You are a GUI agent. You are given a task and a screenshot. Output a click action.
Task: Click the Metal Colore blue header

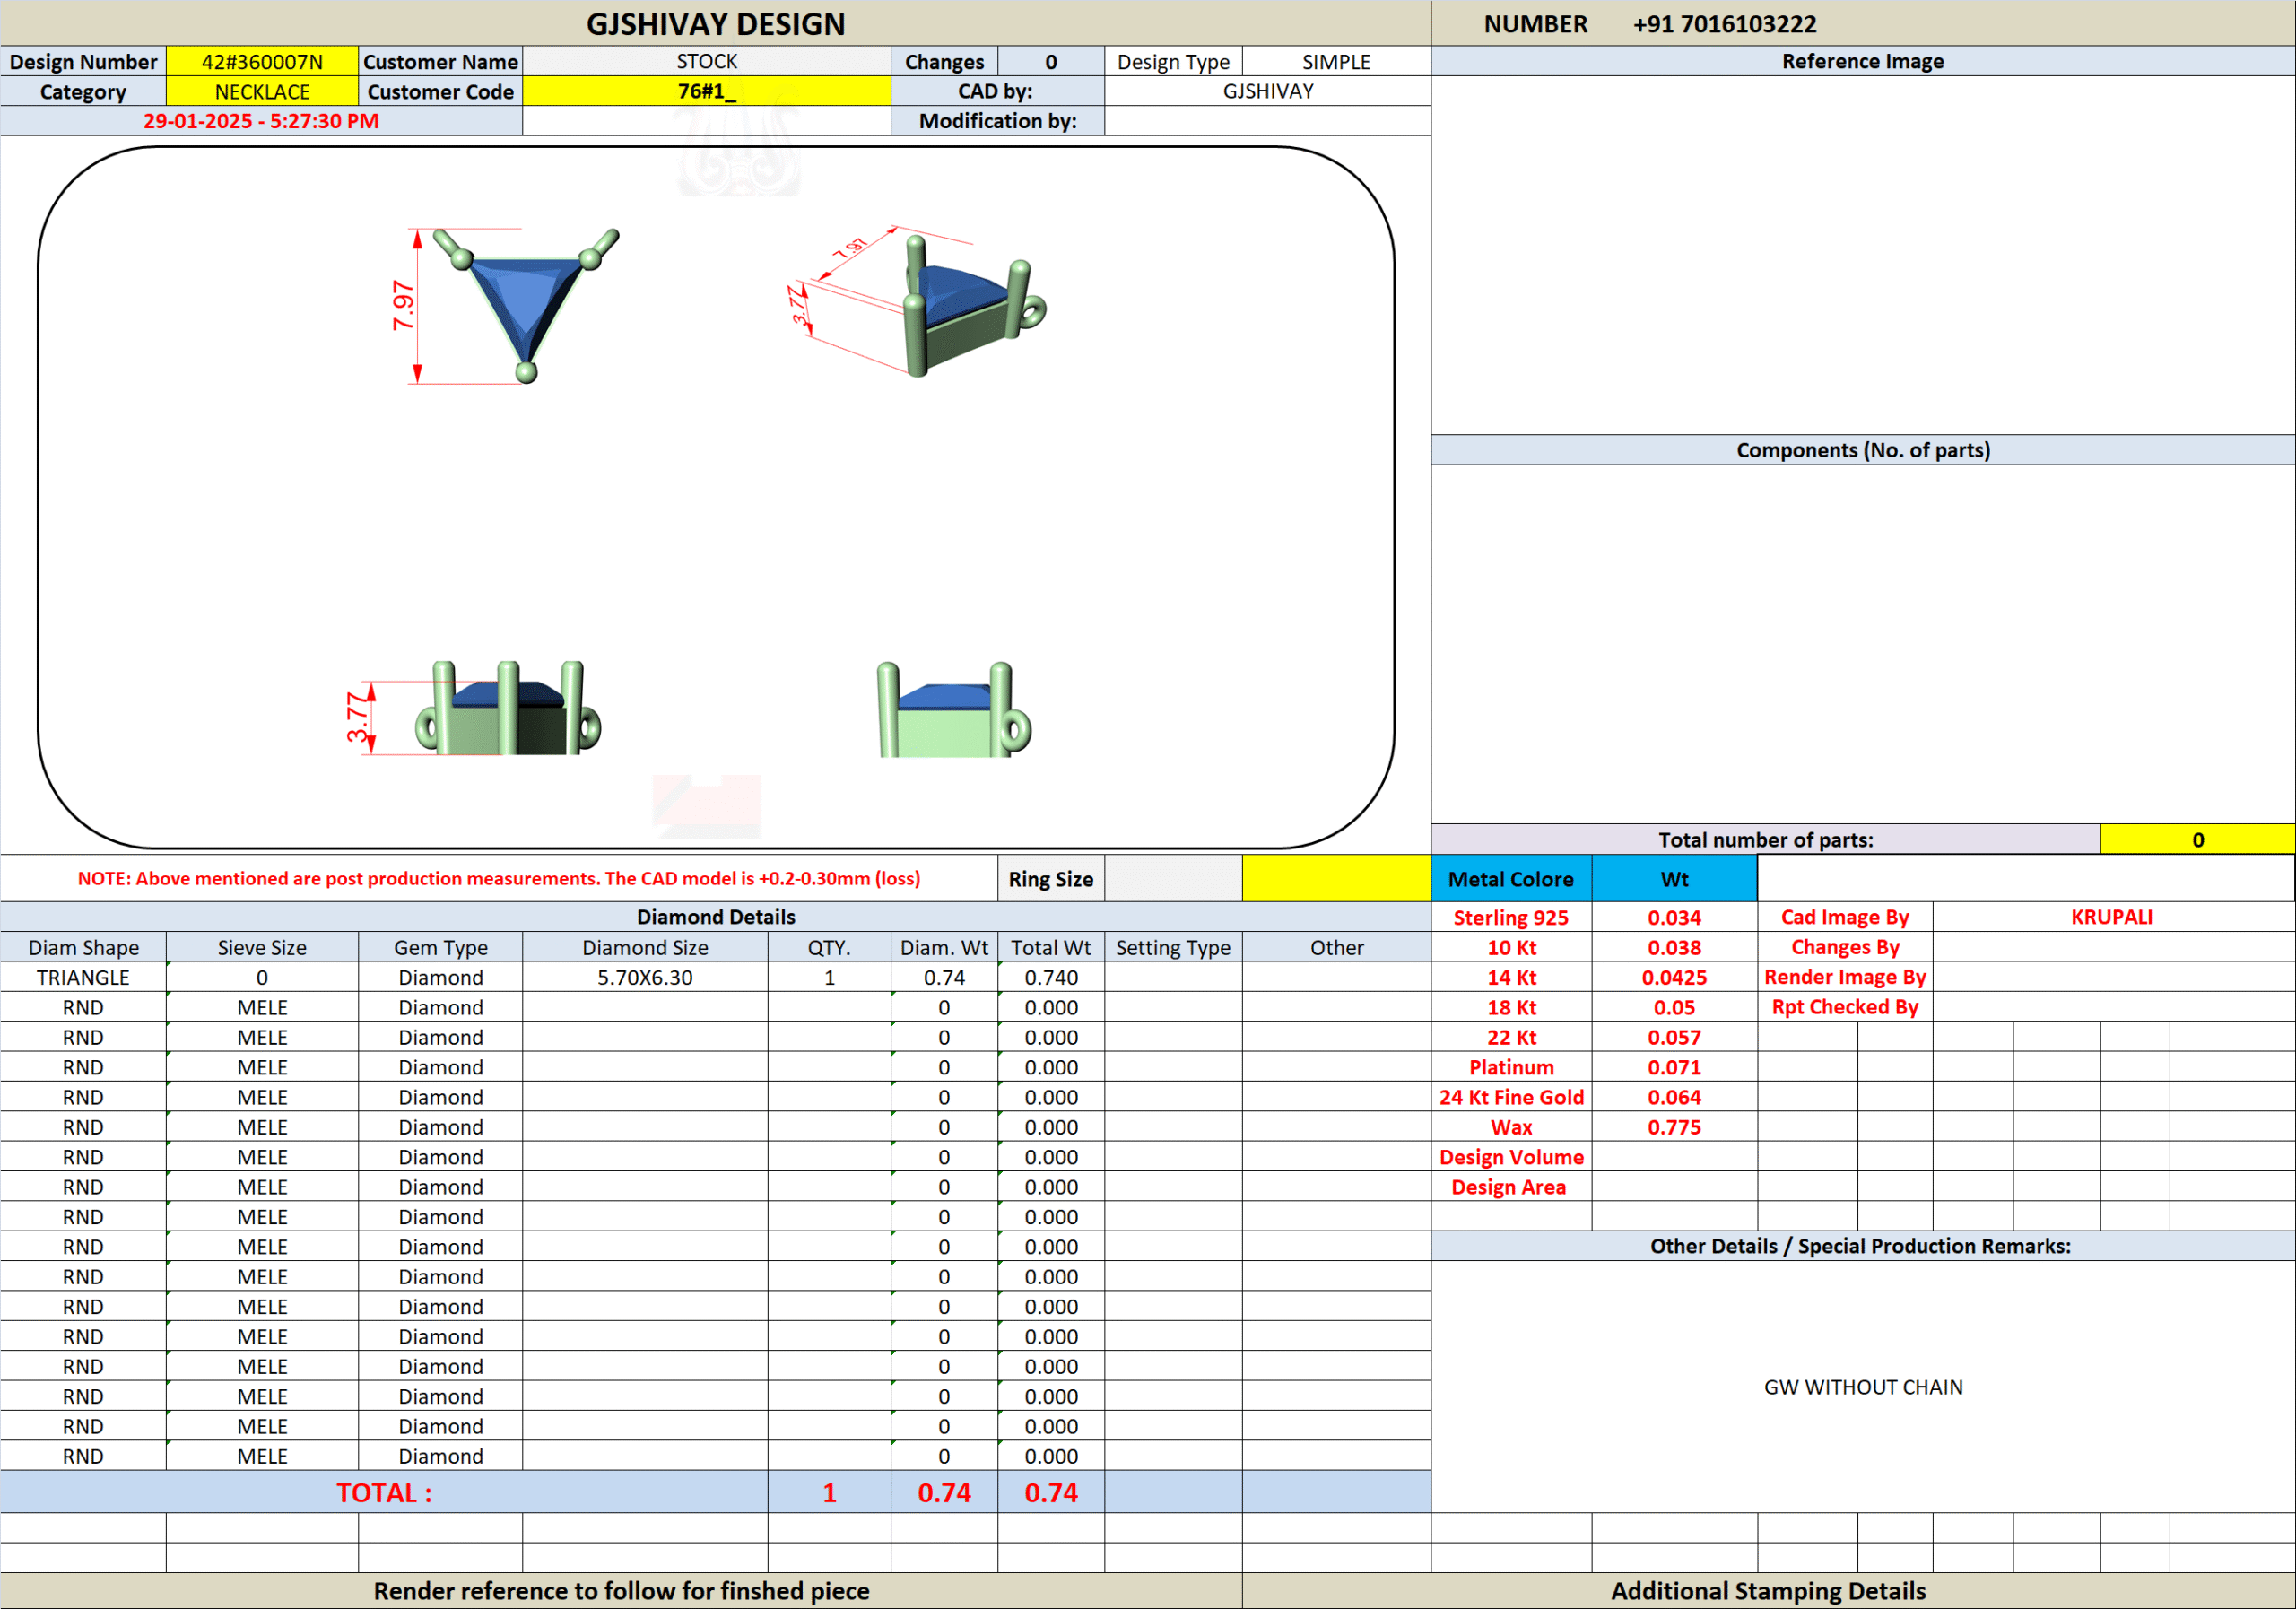1510,879
